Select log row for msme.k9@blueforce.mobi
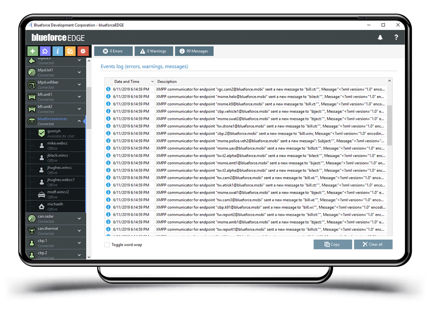 [x=246, y=104]
